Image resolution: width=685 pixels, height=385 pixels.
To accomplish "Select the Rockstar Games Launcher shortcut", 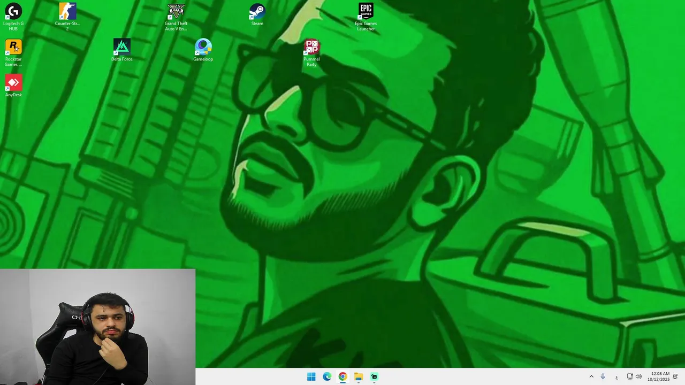I will coord(13,52).
